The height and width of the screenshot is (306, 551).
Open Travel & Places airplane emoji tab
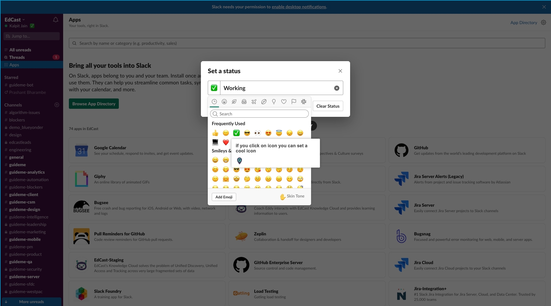(254, 102)
